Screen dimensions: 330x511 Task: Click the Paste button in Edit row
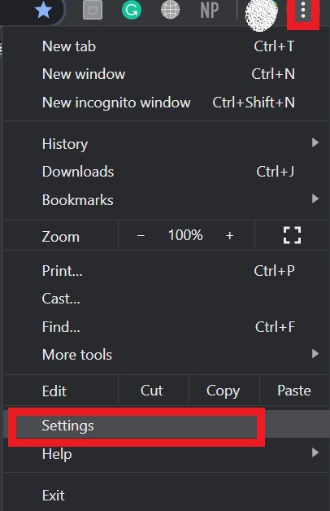pyautogui.click(x=294, y=391)
